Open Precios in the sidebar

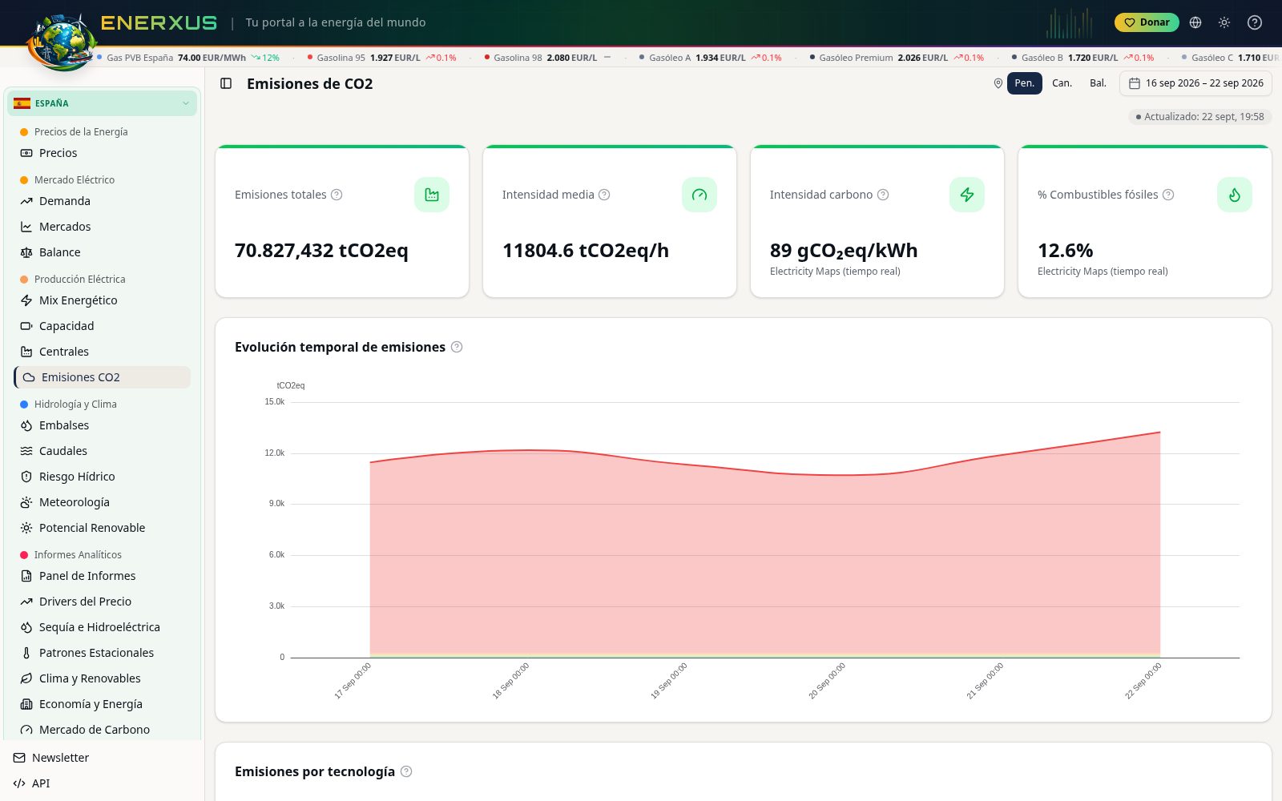pos(103,153)
